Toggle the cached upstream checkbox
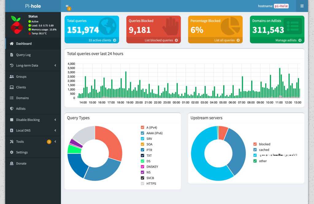The height and width of the screenshot is (204, 314). coord(255,150)
